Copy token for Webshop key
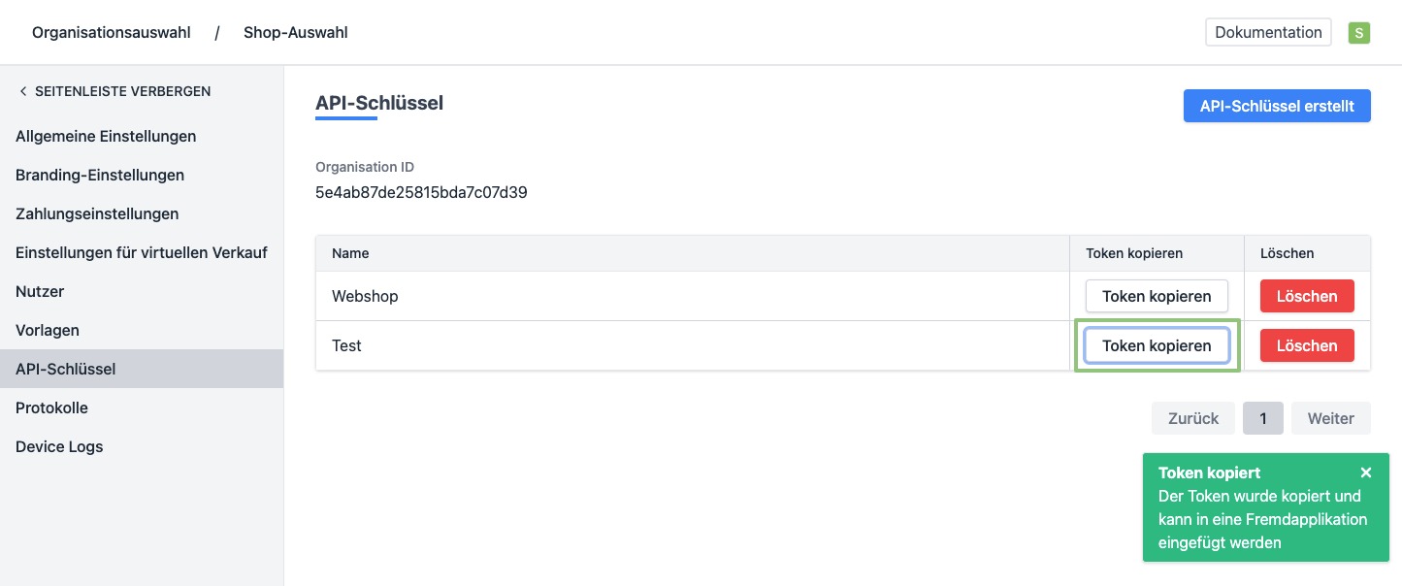1402x586 pixels. pos(1157,296)
